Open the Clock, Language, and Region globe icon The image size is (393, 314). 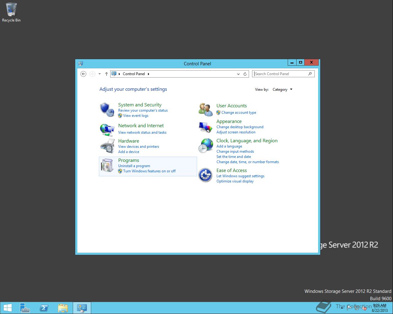coord(205,146)
